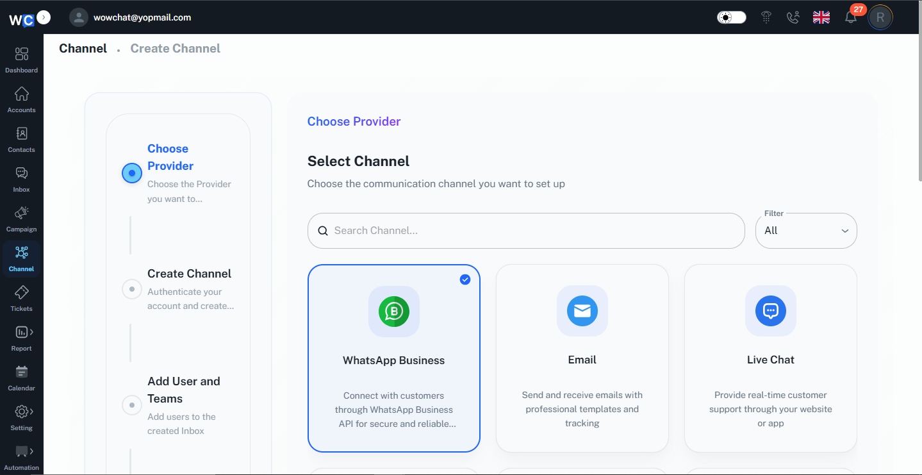This screenshot has height=475, width=922.
Task: Expand the Report submenu chevron
Action: (x=31, y=332)
